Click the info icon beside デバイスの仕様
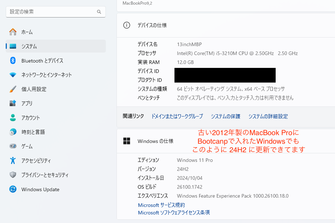335x223 pixels. pos(127,25)
